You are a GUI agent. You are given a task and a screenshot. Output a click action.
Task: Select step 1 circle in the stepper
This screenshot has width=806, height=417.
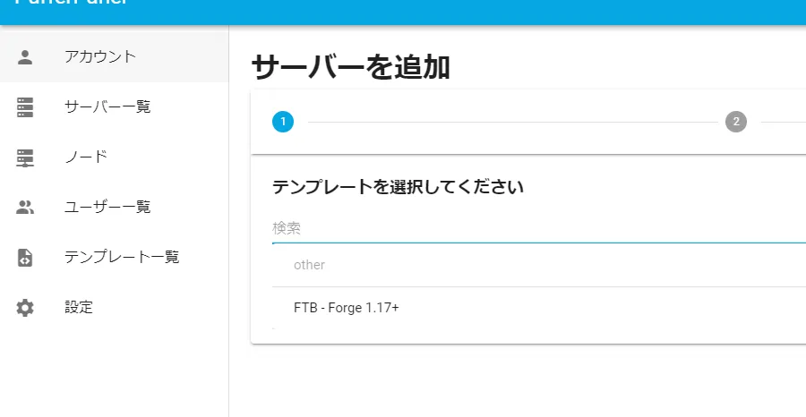pyautogui.click(x=283, y=122)
